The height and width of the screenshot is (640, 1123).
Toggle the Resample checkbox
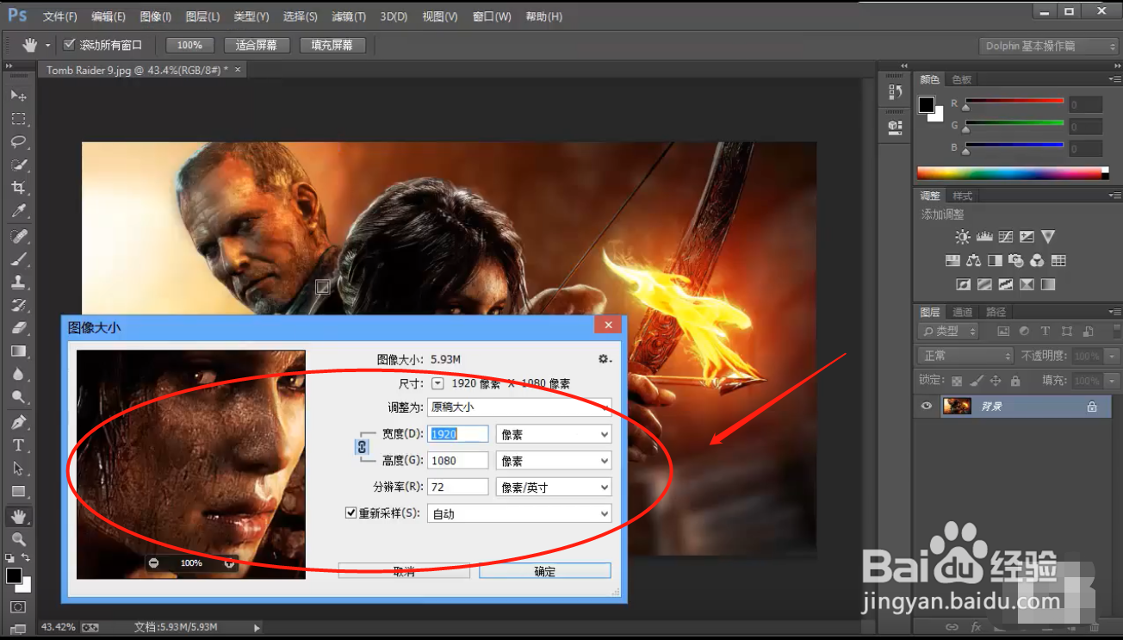351,513
